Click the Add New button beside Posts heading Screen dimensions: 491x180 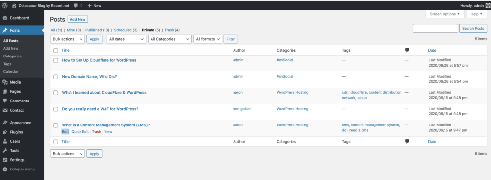click(x=78, y=19)
